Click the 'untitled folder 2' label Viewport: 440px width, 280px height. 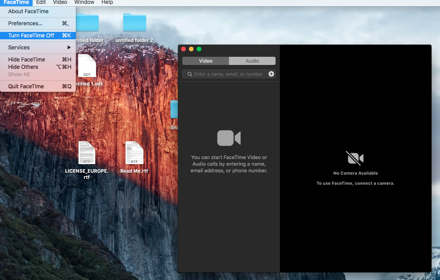coord(134,40)
